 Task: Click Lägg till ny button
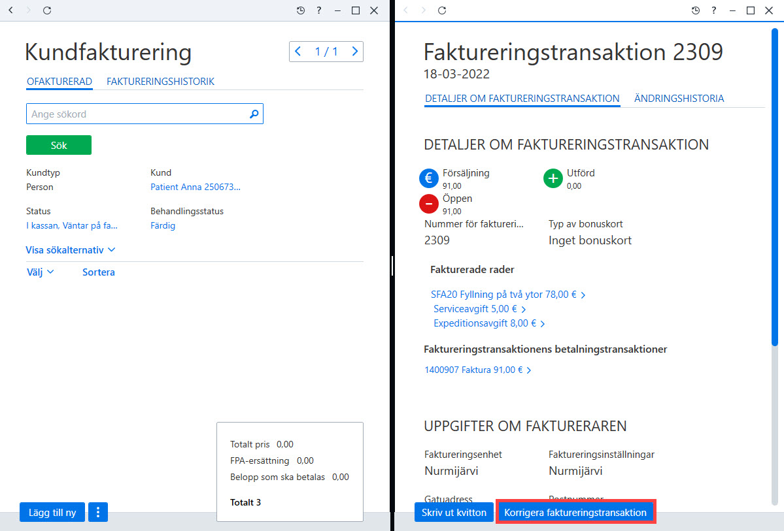(52, 512)
